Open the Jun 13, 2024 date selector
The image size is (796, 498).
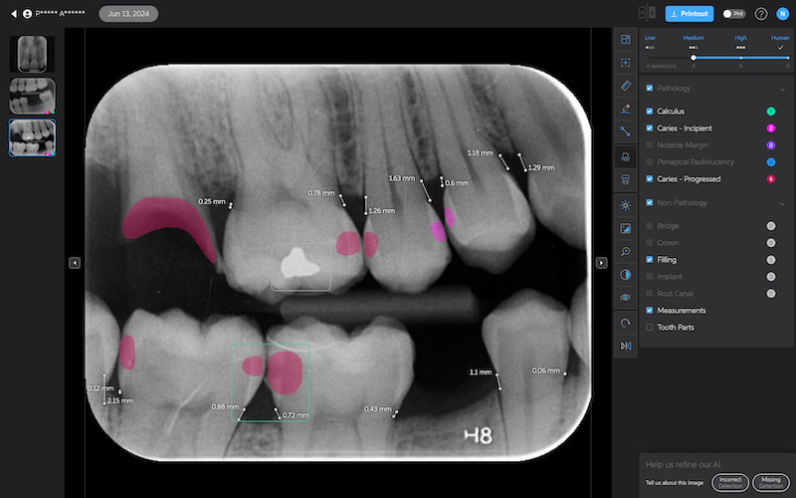(x=128, y=14)
